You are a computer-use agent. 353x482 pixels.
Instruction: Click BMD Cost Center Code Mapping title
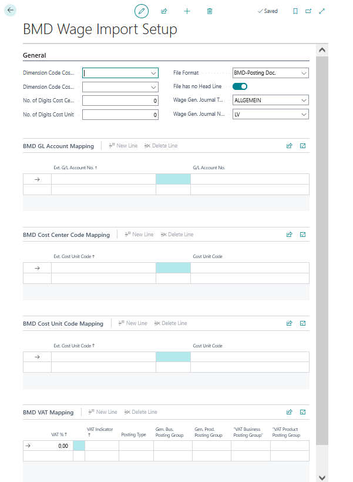pyautogui.click(x=66, y=235)
